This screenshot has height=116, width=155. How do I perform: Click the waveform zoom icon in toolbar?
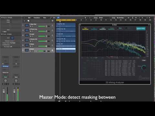click(129, 18)
